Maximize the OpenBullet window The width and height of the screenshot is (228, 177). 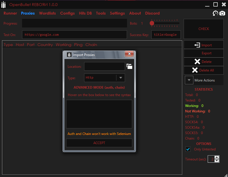[215, 5]
